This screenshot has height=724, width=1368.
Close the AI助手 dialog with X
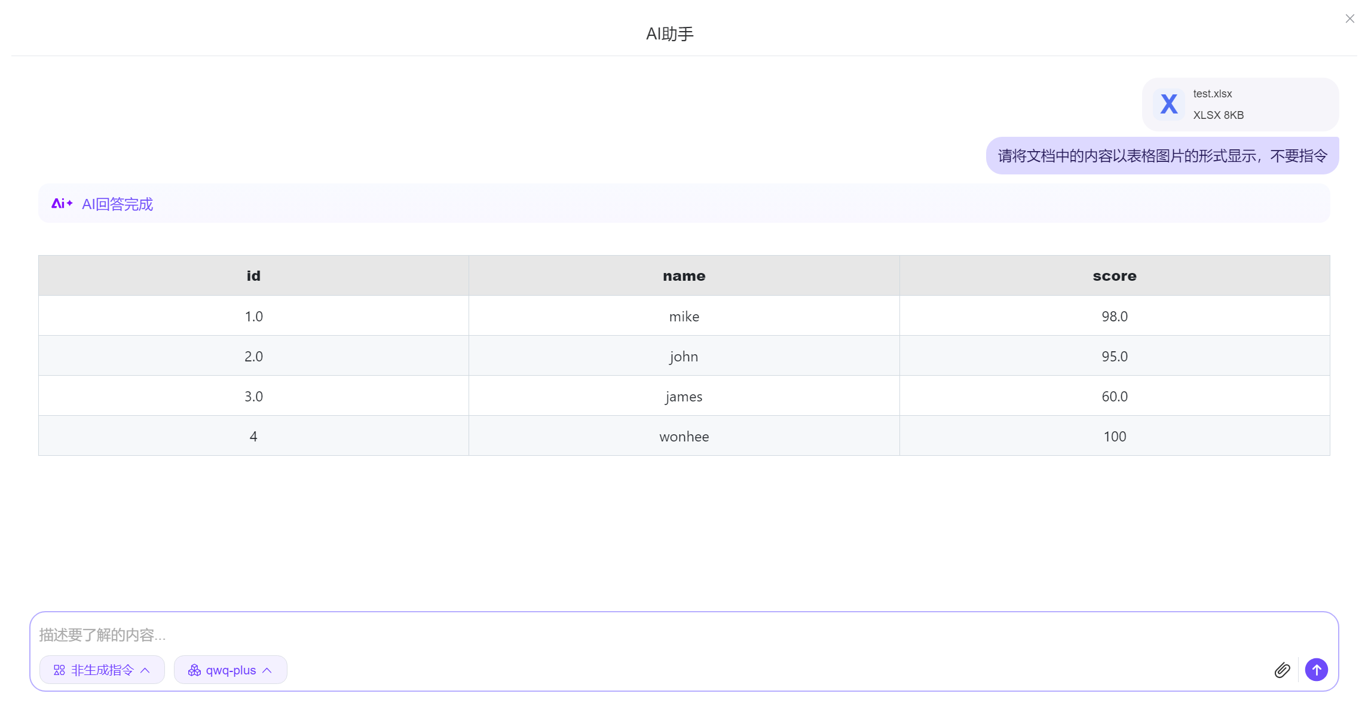pyautogui.click(x=1349, y=19)
